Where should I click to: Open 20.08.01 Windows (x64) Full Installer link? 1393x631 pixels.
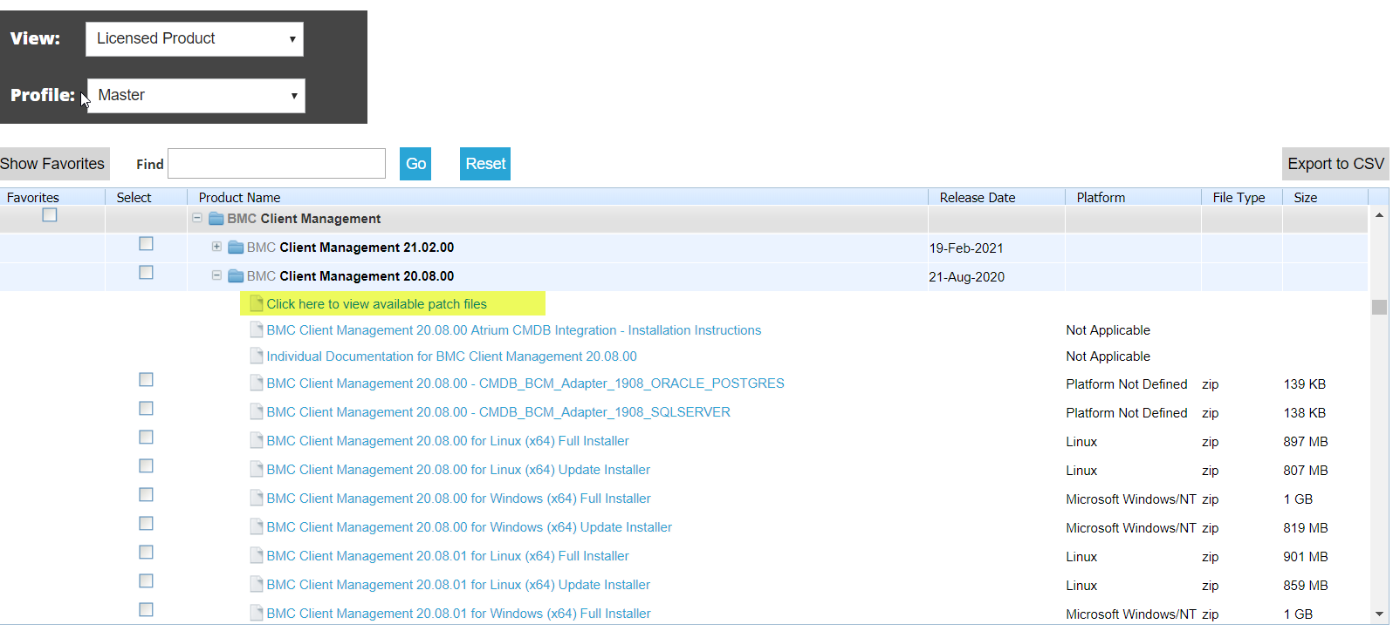459,614
